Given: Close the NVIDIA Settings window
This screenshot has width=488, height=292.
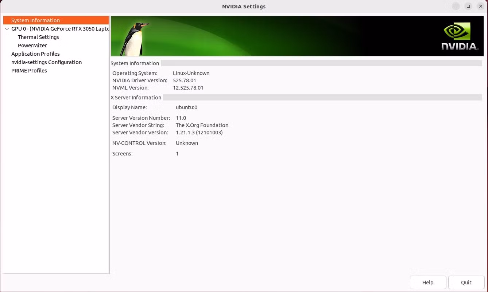Looking at the screenshot, I should (481, 6).
